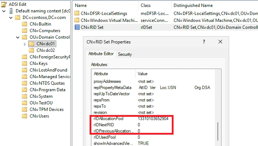Image resolution: width=258 pixels, height=146 pixels.
Task: Select the CN=Computers tree item
Action: (45, 31)
